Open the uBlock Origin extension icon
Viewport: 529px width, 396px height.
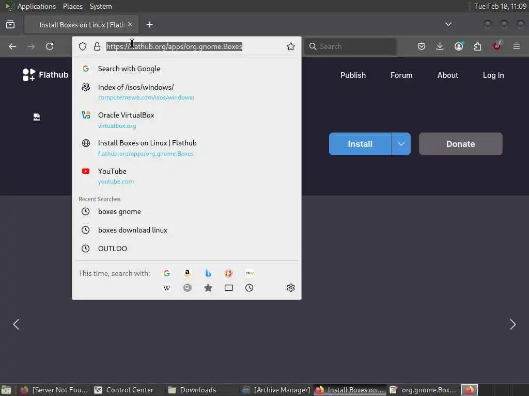tap(497, 46)
